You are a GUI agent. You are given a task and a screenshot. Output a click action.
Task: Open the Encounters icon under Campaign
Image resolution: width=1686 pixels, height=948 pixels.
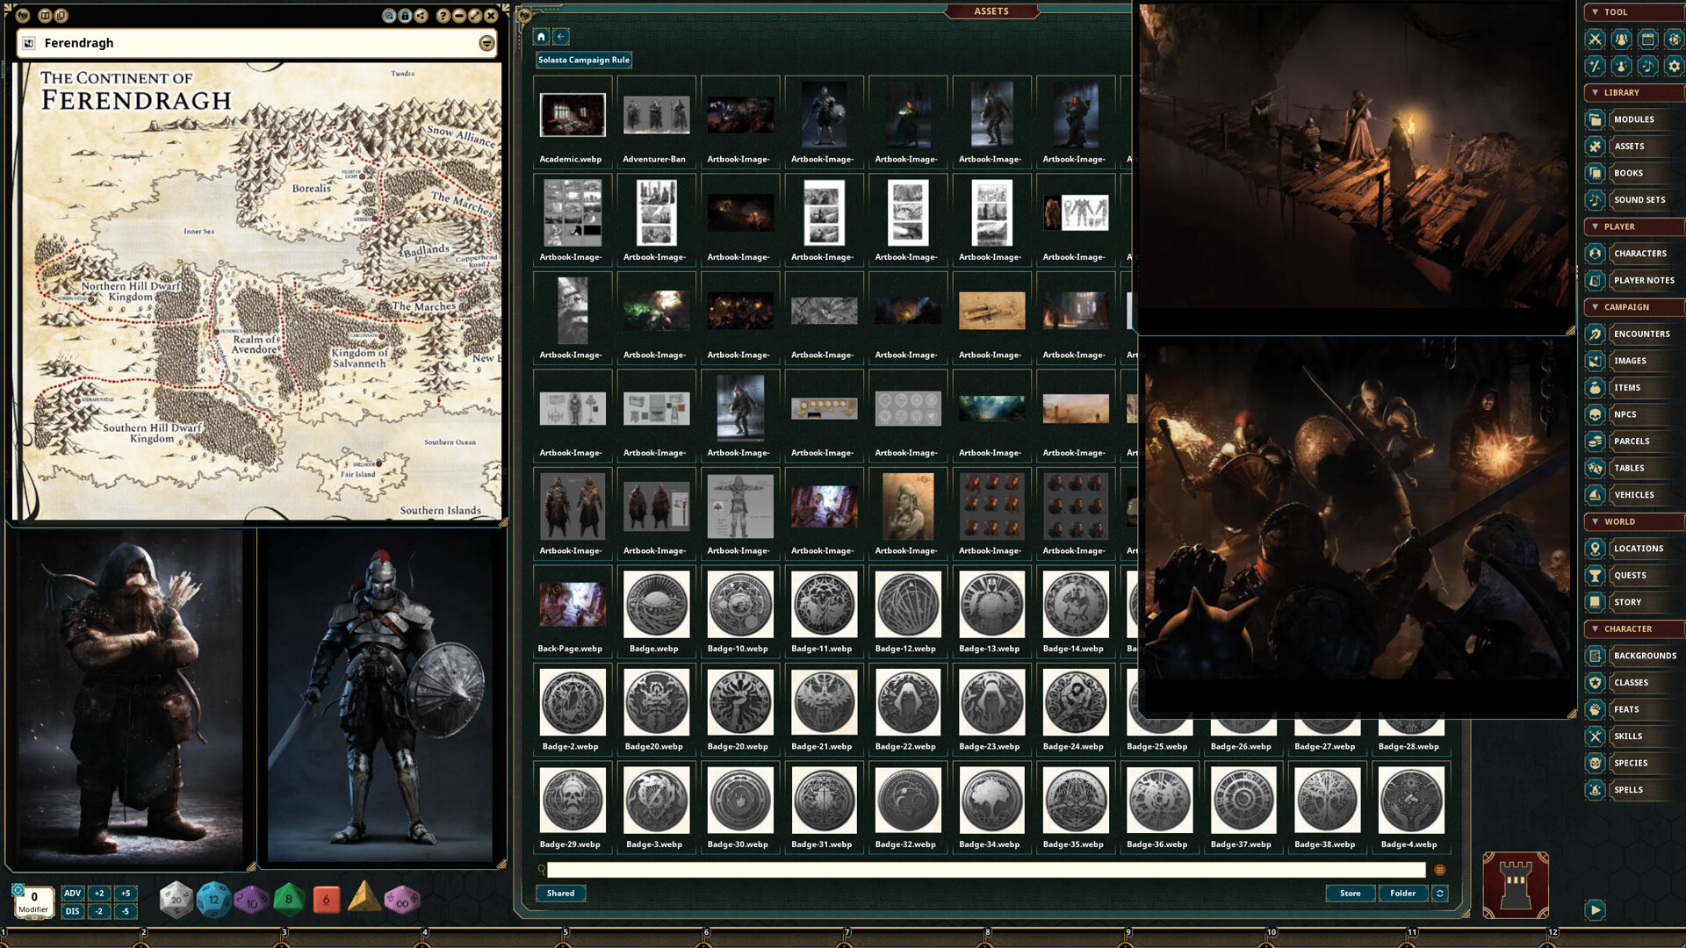[x=1596, y=334]
